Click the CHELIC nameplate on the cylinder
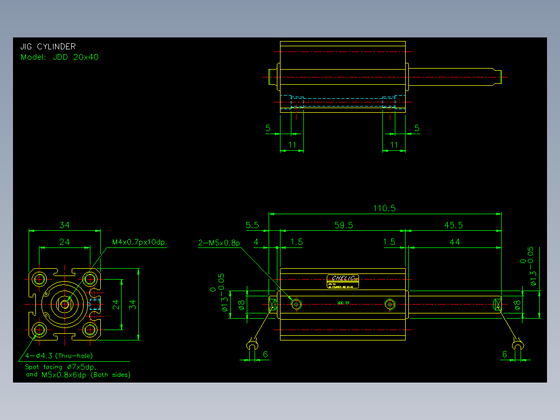The height and width of the screenshot is (420, 560). pos(343,281)
